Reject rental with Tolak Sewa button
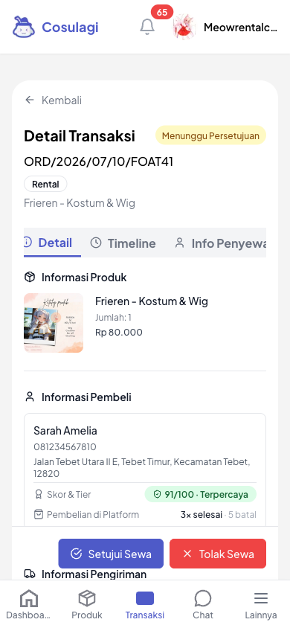The image size is (290, 628). [218, 554]
